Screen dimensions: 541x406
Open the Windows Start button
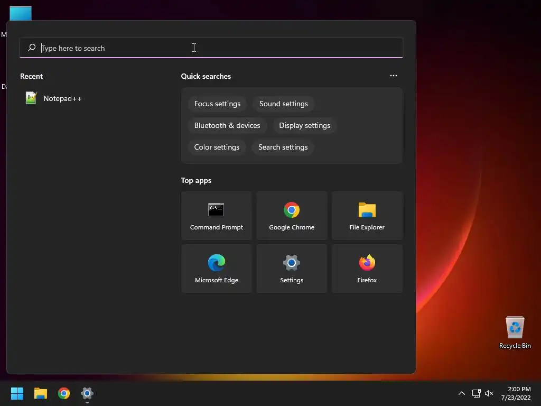coord(17,393)
